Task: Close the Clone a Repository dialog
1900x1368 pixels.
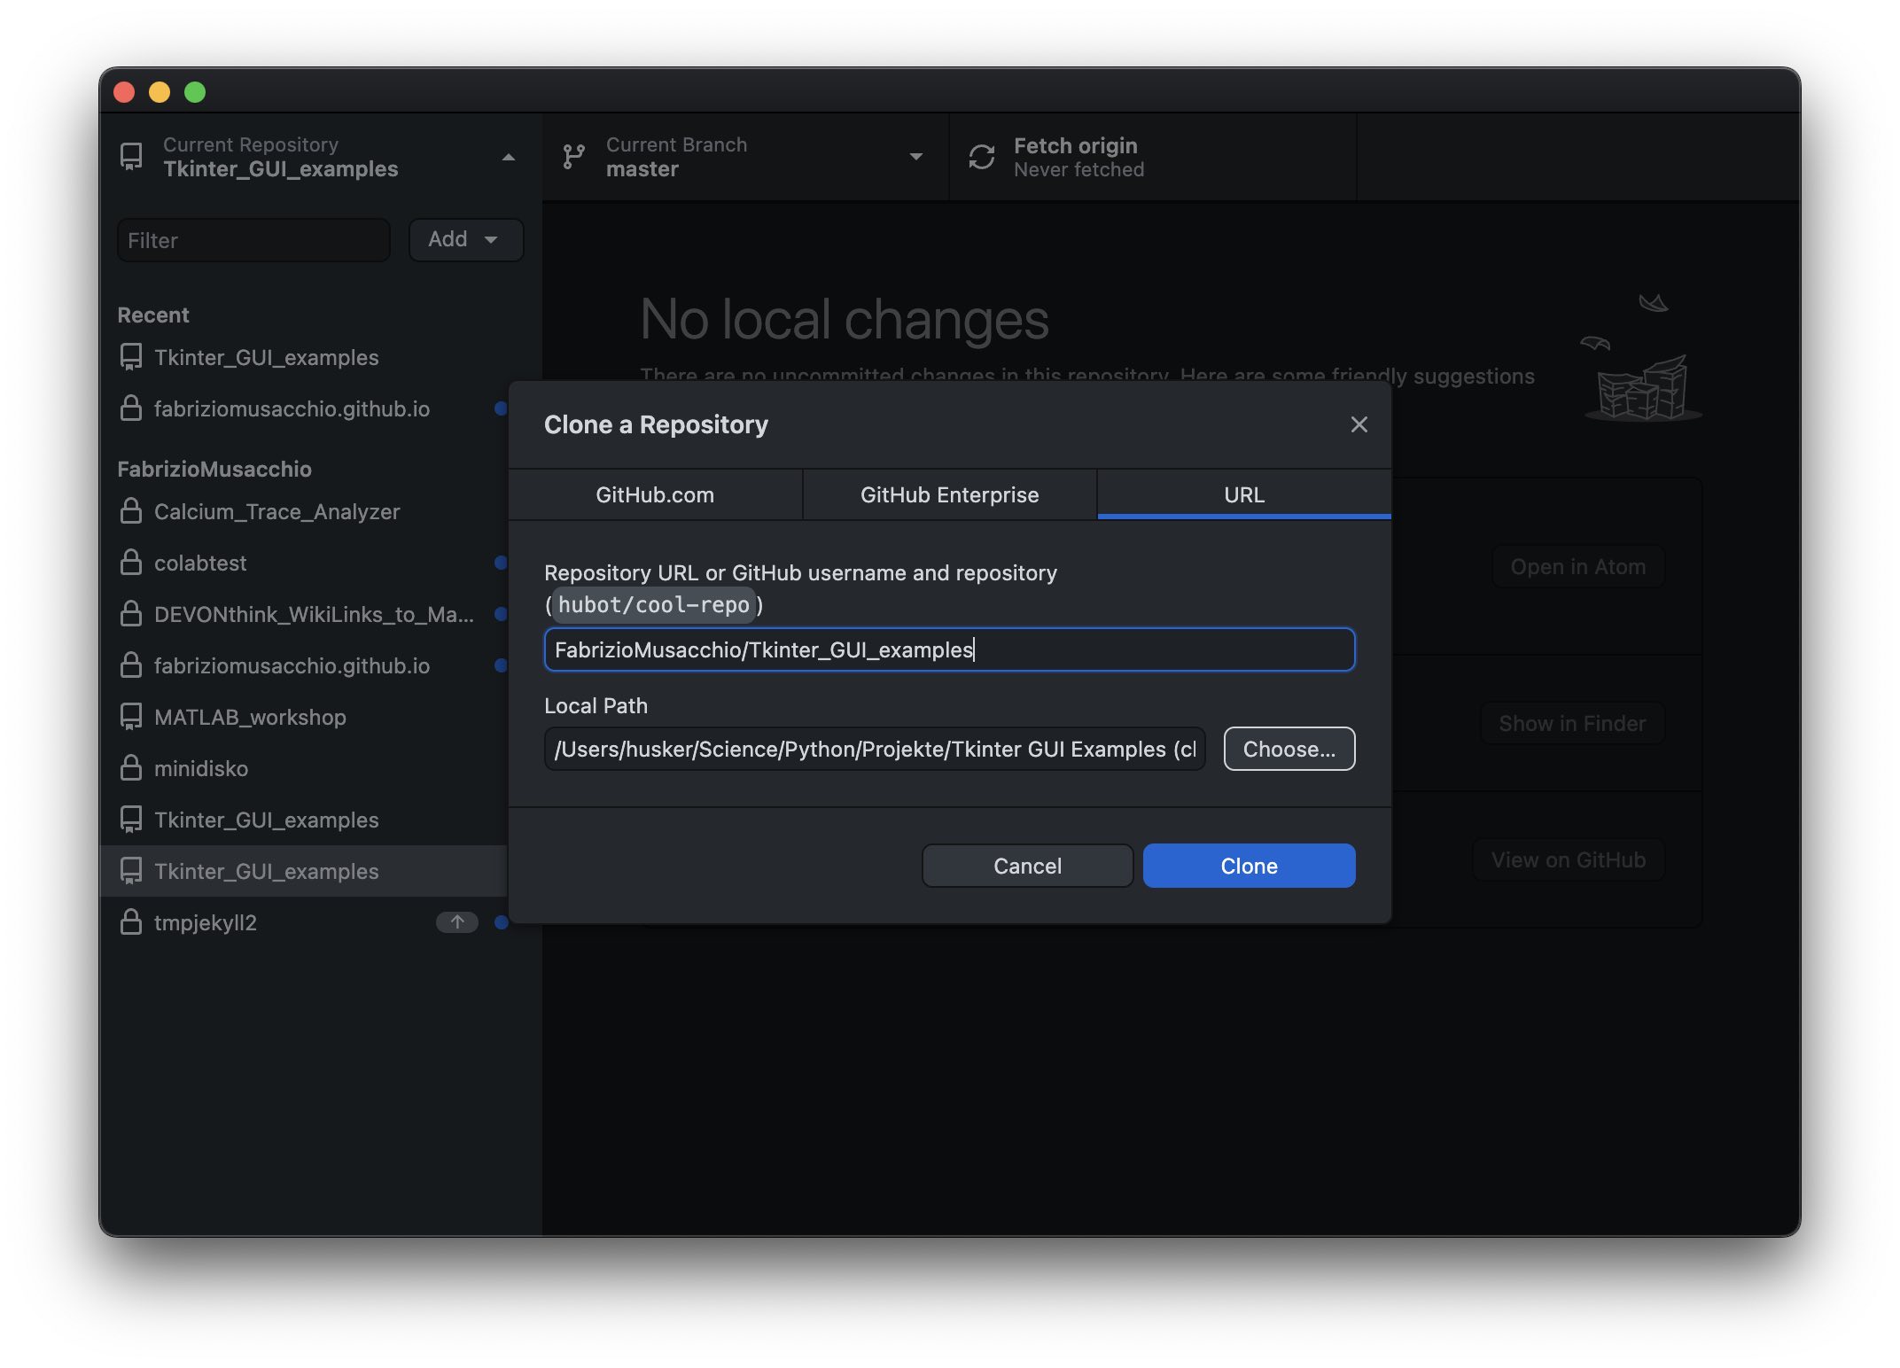Action: [x=1359, y=424]
